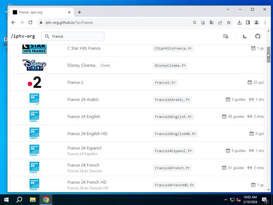The image size is (273, 205).
Task: Click the browser back arrow
Action: coord(13,22)
